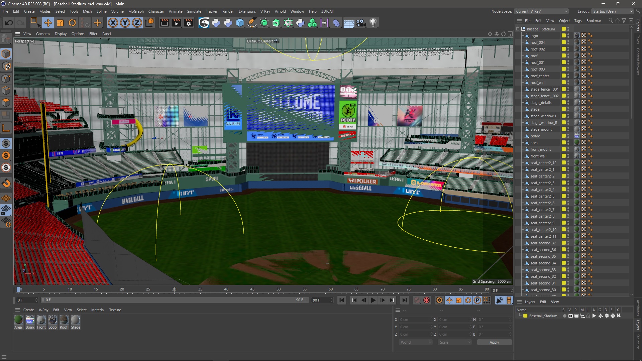The image size is (642, 361).
Task: Collapse Baseball_Stadium object tree
Action: pyautogui.click(x=518, y=29)
